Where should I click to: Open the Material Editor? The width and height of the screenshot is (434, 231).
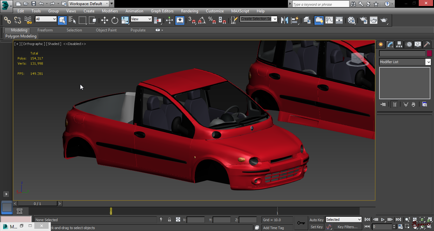pos(351,20)
